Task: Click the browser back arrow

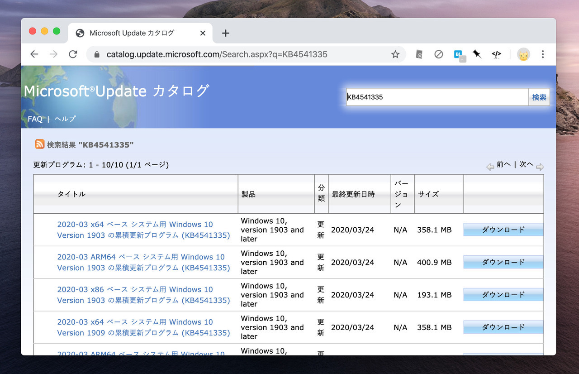Action: click(x=34, y=54)
